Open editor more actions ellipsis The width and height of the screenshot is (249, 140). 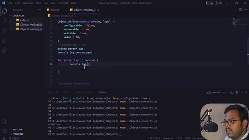245,10
